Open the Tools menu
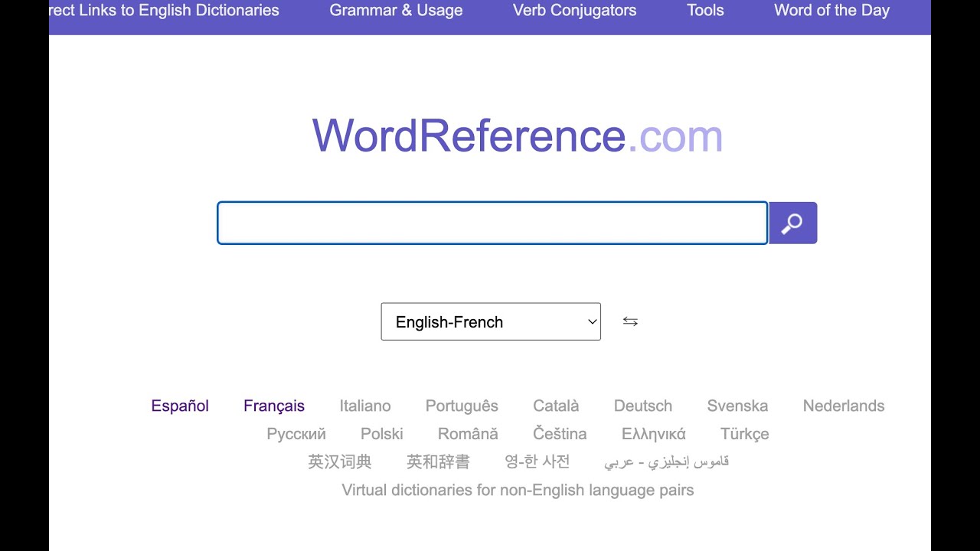Viewport: 980px width, 551px height. pyautogui.click(x=705, y=11)
